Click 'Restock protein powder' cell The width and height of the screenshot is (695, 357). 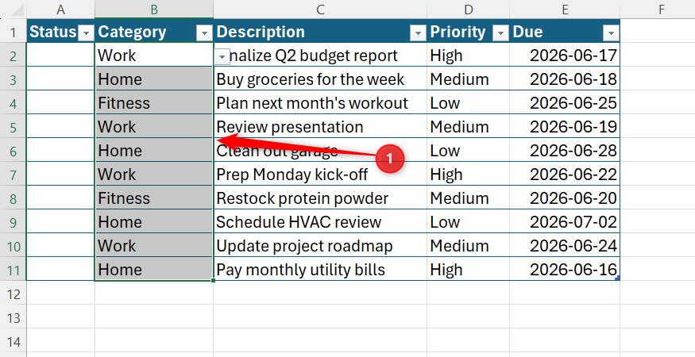[320, 198]
